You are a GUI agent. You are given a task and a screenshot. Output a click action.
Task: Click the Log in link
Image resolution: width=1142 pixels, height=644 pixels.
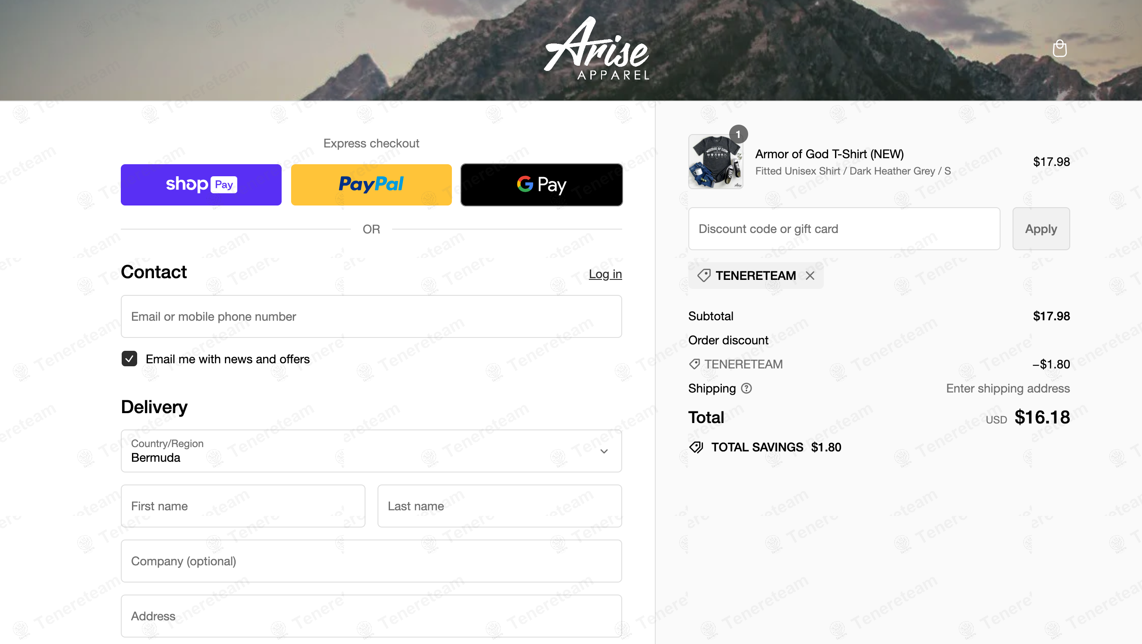605,274
